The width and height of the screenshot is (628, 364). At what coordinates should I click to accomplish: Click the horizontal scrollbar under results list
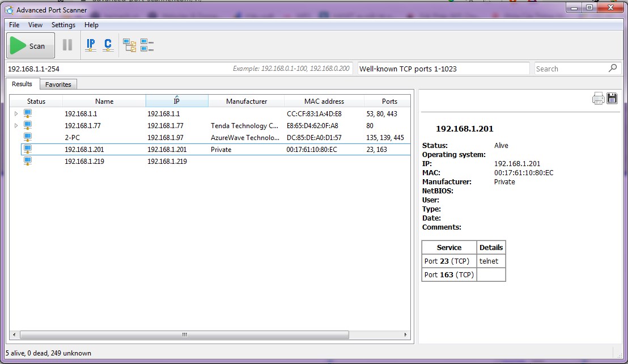click(x=184, y=335)
